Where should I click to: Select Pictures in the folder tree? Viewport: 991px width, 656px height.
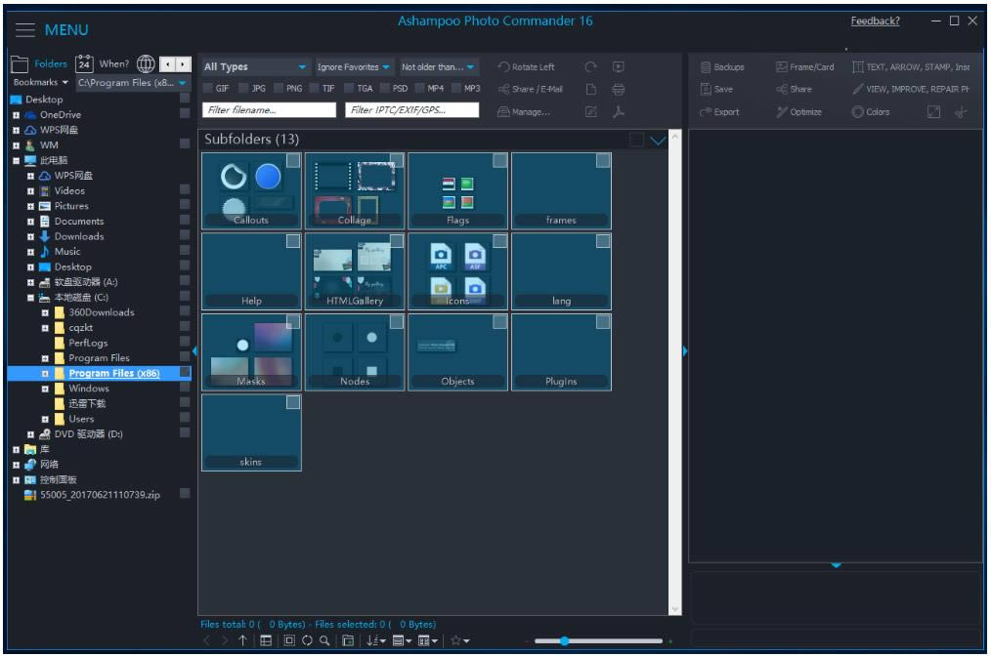click(71, 206)
